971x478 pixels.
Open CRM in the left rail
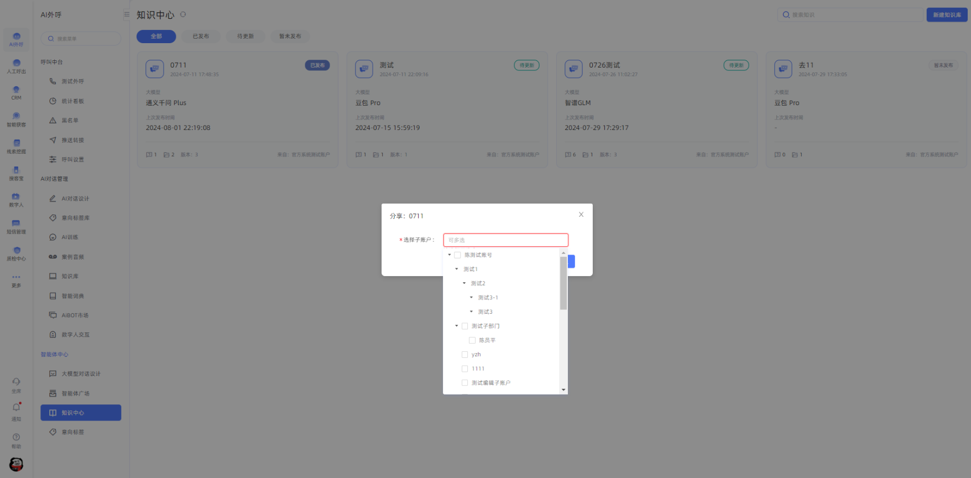coord(16,92)
